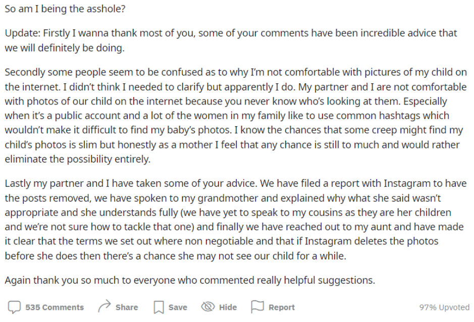Open the 535 Comments link
Viewport: 474px width, 322px height.
tap(55, 307)
